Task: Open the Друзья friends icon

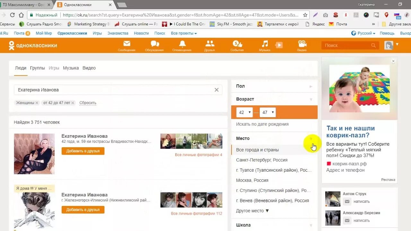Action: click(x=210, y=46)
